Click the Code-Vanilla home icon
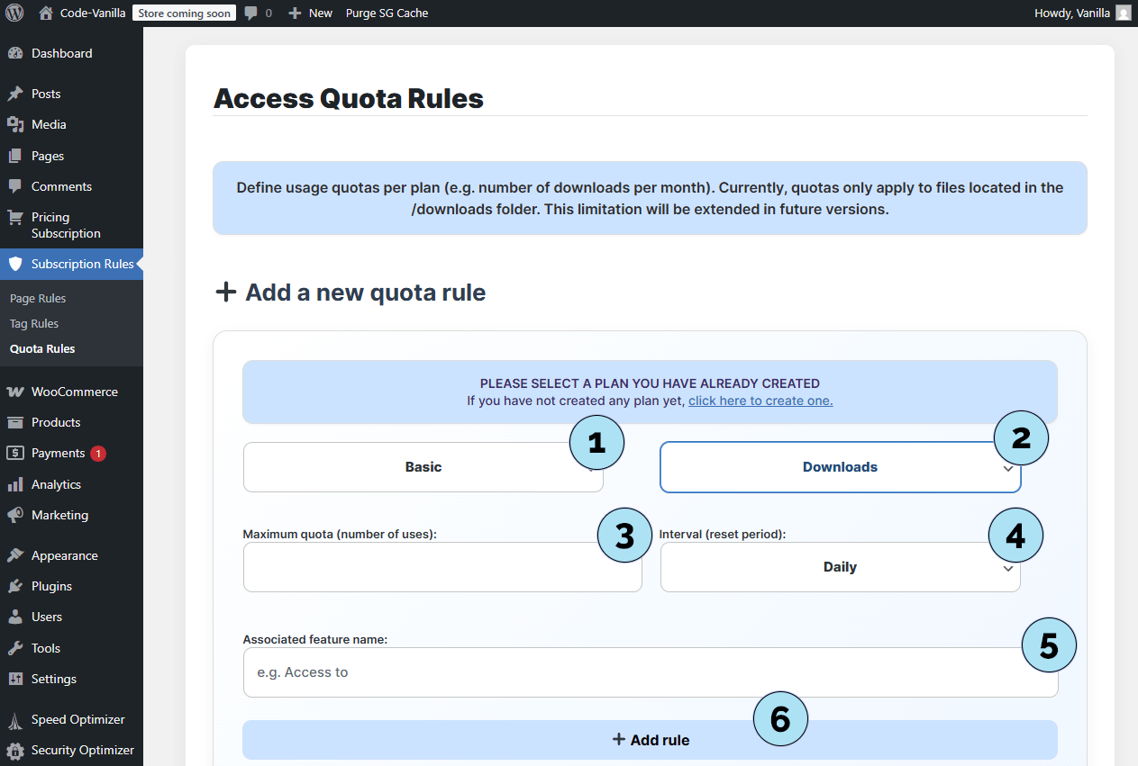 pyautogui.click(x=46, y=13)
